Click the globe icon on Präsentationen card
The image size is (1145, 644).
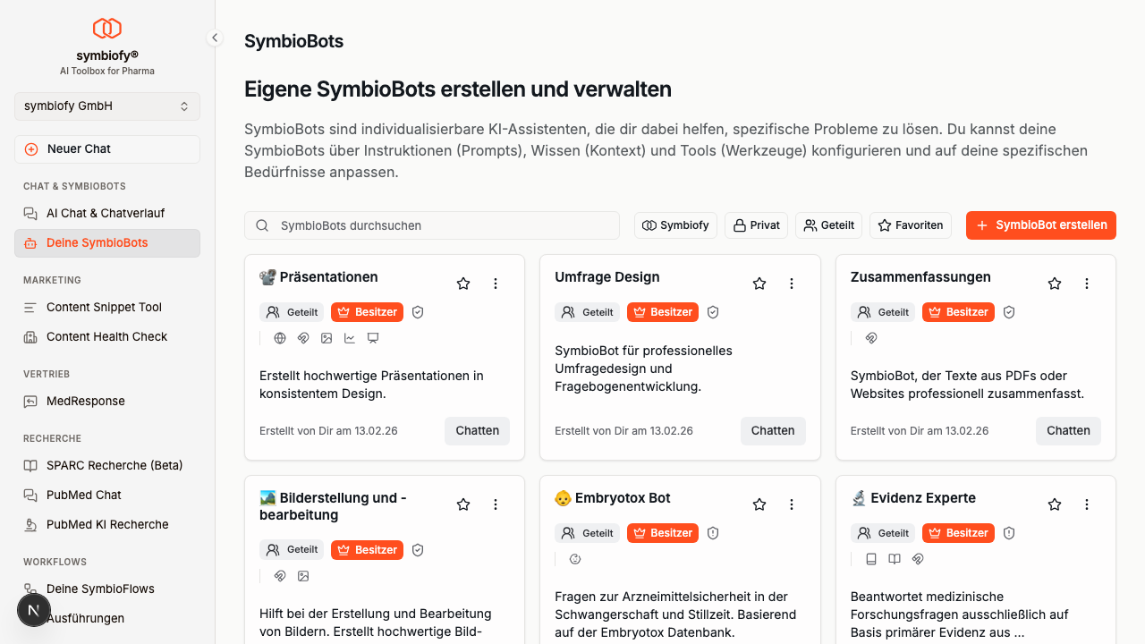coord(280,338)
